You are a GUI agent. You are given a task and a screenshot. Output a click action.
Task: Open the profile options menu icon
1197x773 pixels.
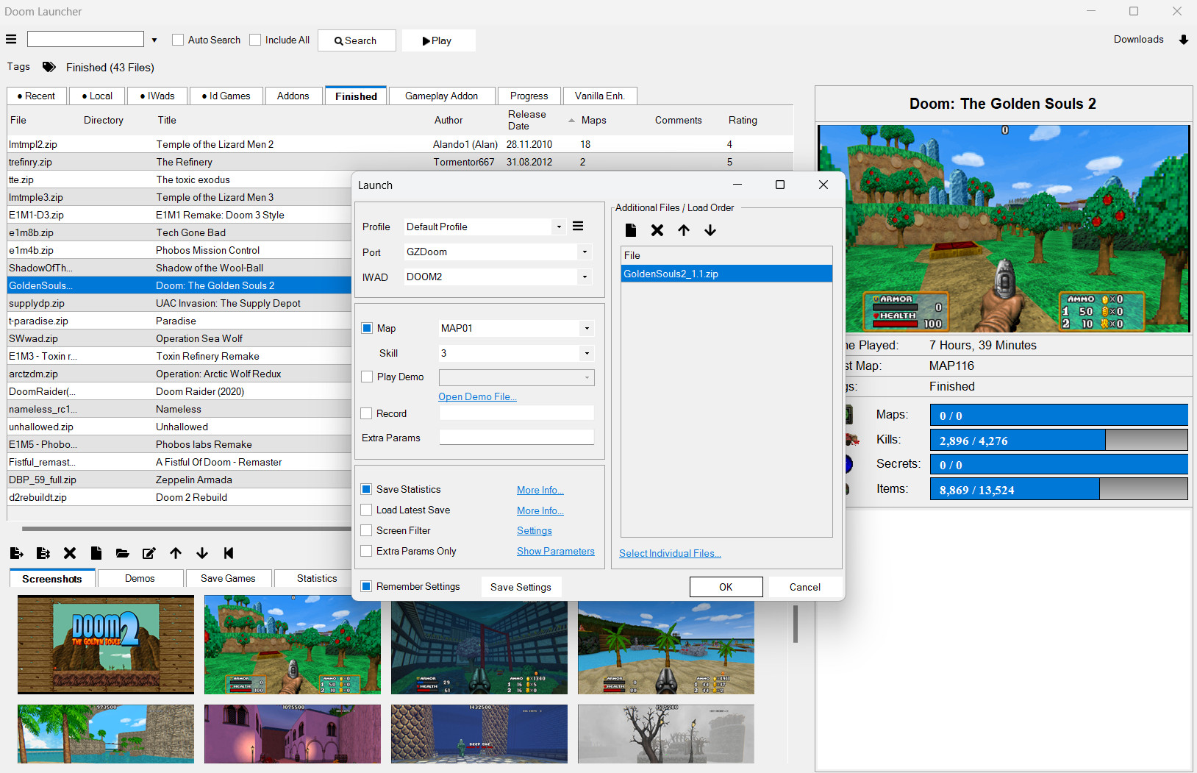tap(578, 227)
